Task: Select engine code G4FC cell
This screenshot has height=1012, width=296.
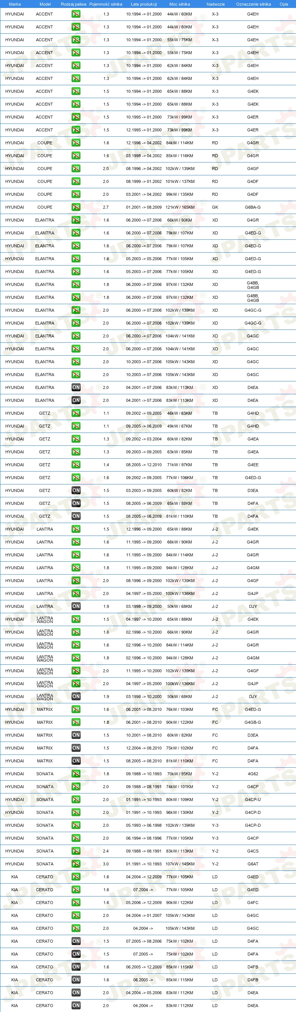Action: point(253,903)
